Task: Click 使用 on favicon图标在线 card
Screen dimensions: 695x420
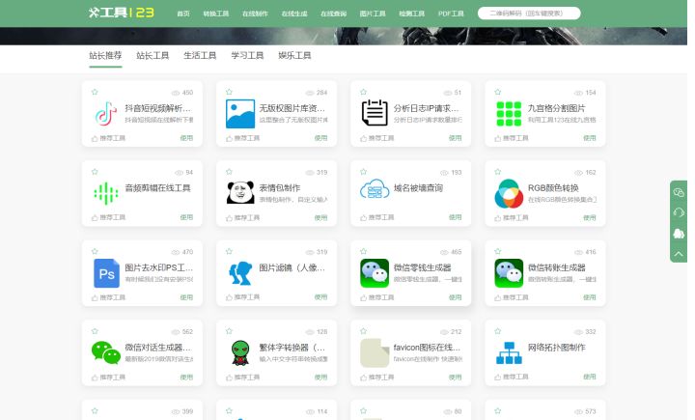Action: coord(456,378)
